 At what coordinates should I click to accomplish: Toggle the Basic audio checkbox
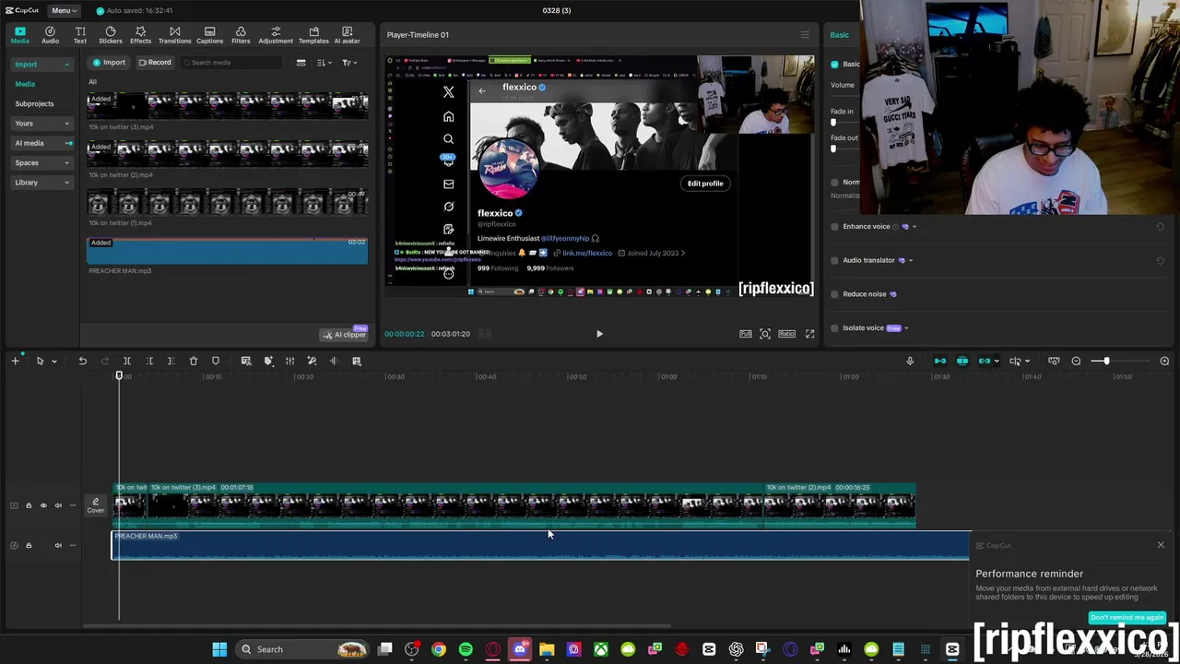coord(834,65)
